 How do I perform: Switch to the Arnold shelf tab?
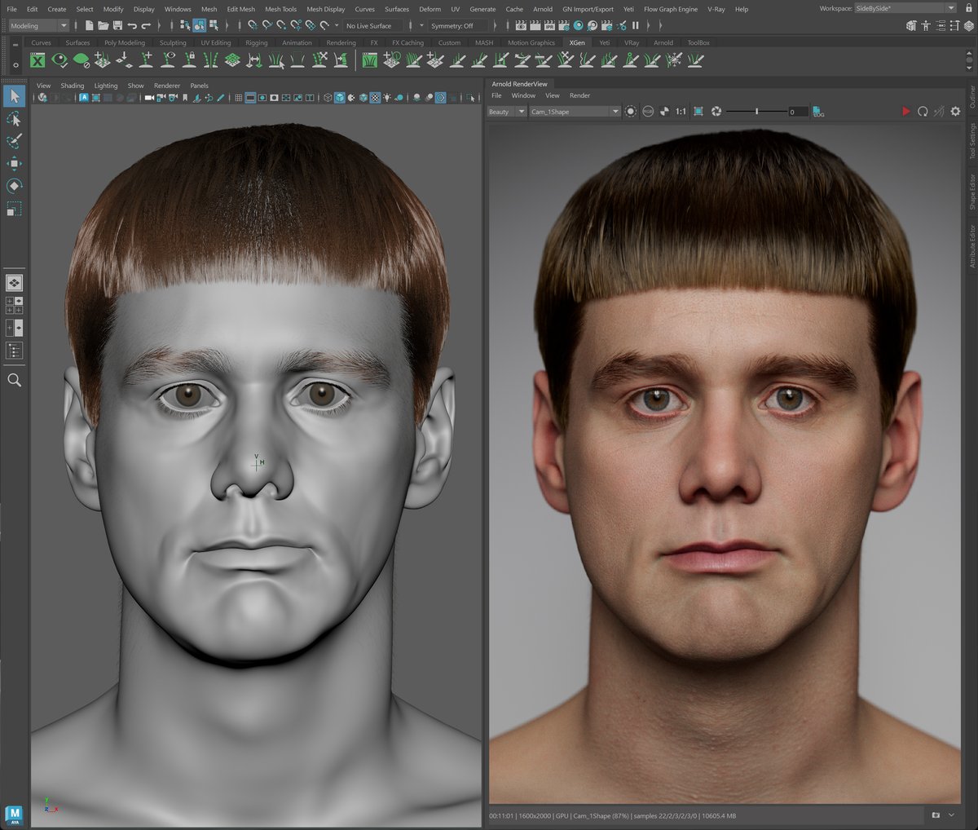tap(663, 42)
